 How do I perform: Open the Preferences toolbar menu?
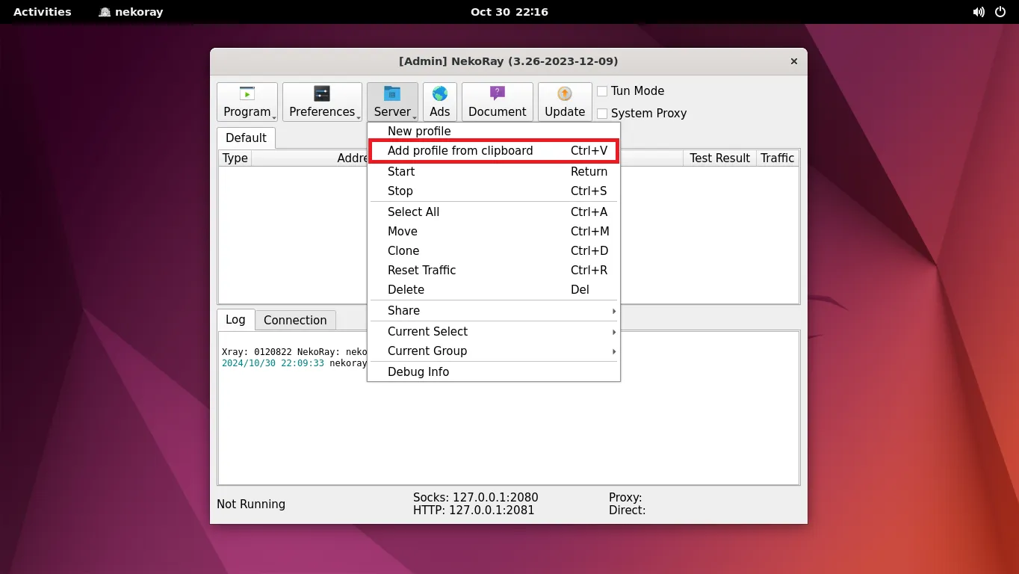coord(322,102)
